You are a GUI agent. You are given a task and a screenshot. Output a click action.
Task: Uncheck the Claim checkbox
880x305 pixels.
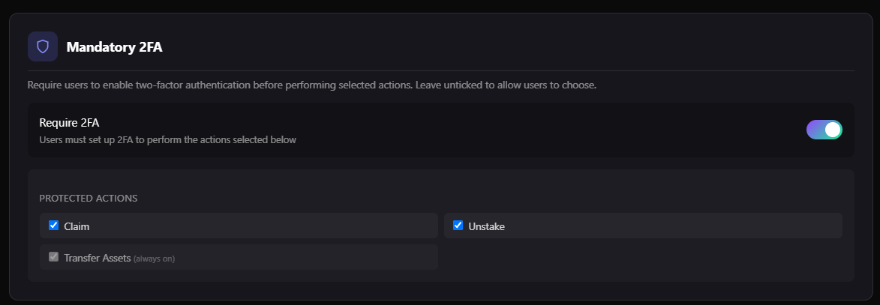tap(53, 225)
